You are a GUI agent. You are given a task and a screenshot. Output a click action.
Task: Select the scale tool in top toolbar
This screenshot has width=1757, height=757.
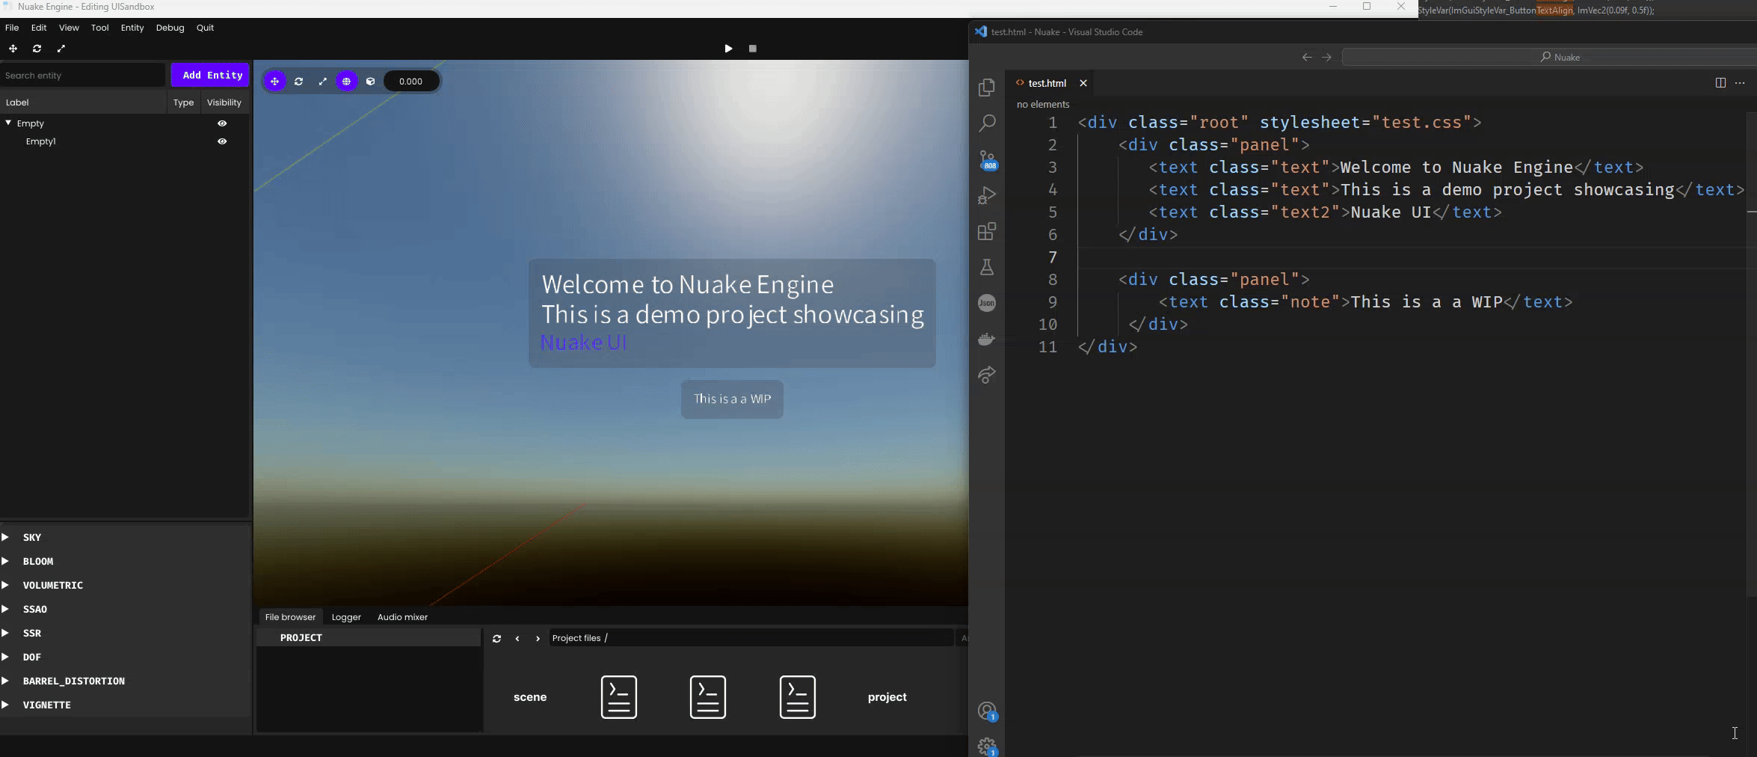coord(61,49)
